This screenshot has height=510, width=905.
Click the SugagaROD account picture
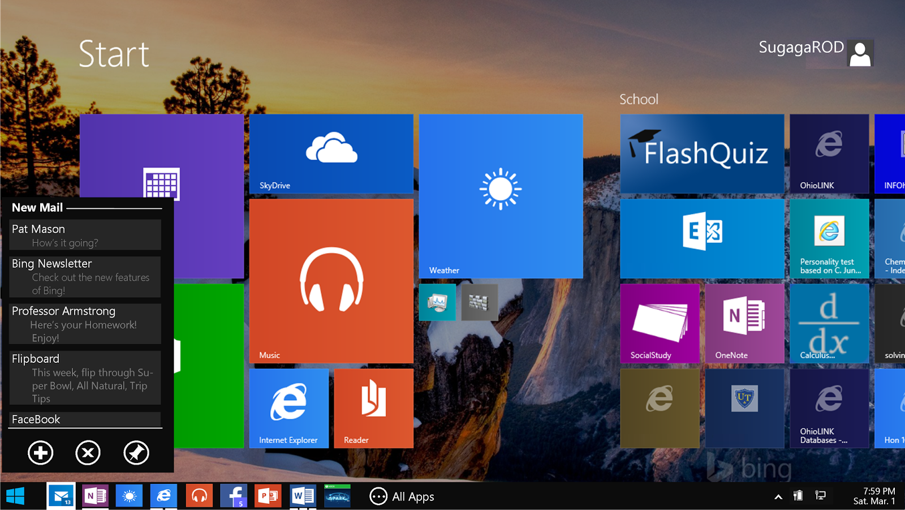pos(860,53)
